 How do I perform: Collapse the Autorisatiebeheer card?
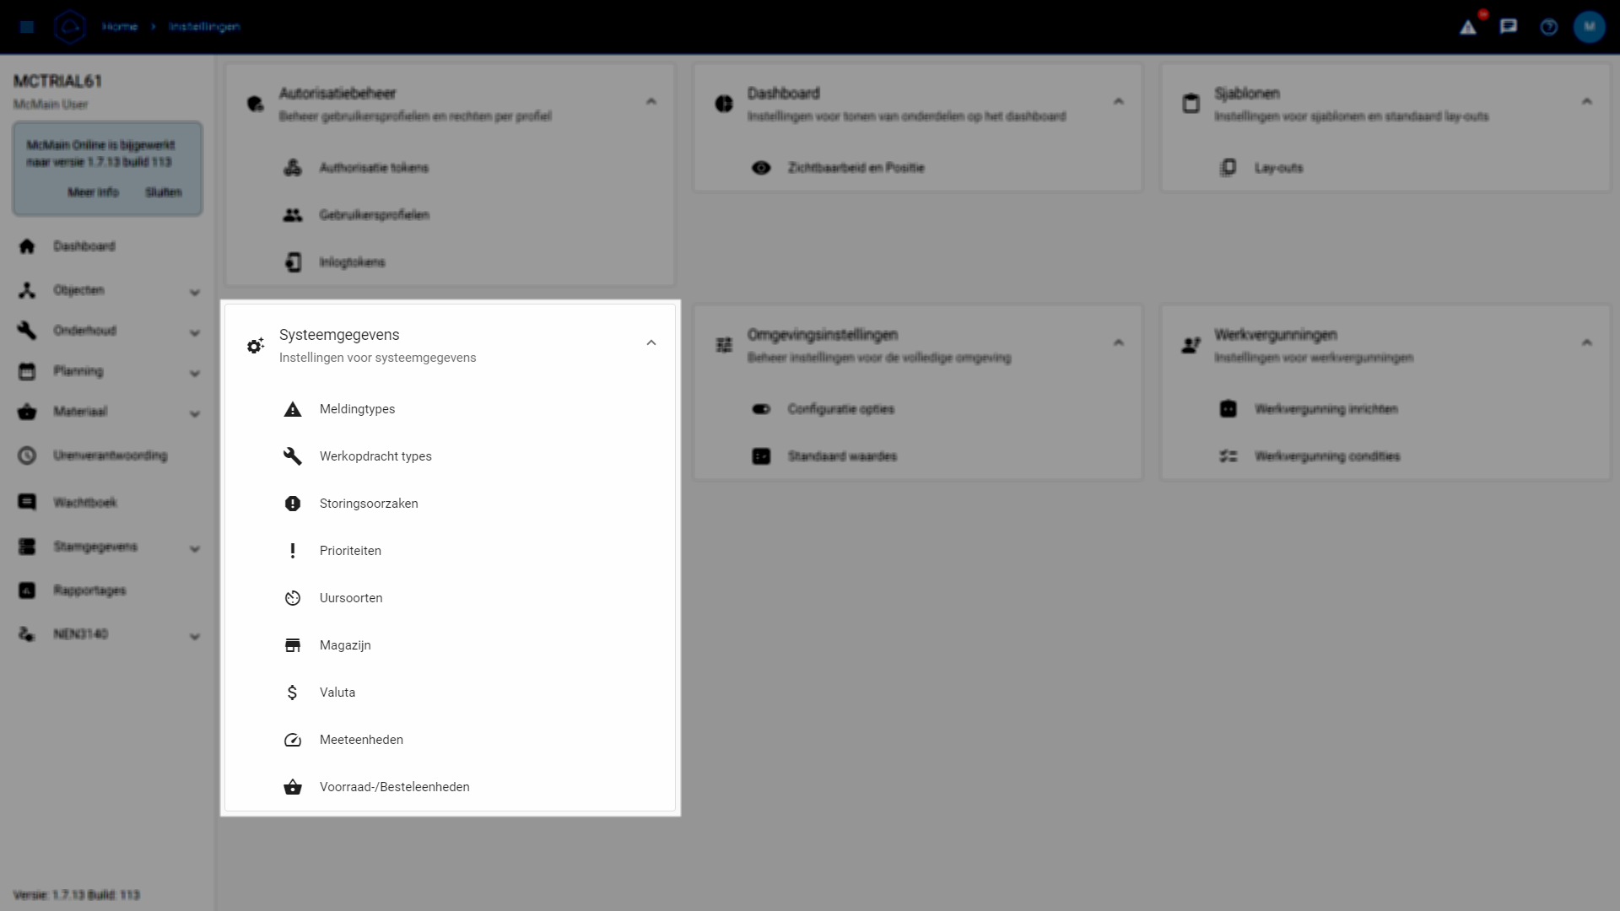pos(651,101)
